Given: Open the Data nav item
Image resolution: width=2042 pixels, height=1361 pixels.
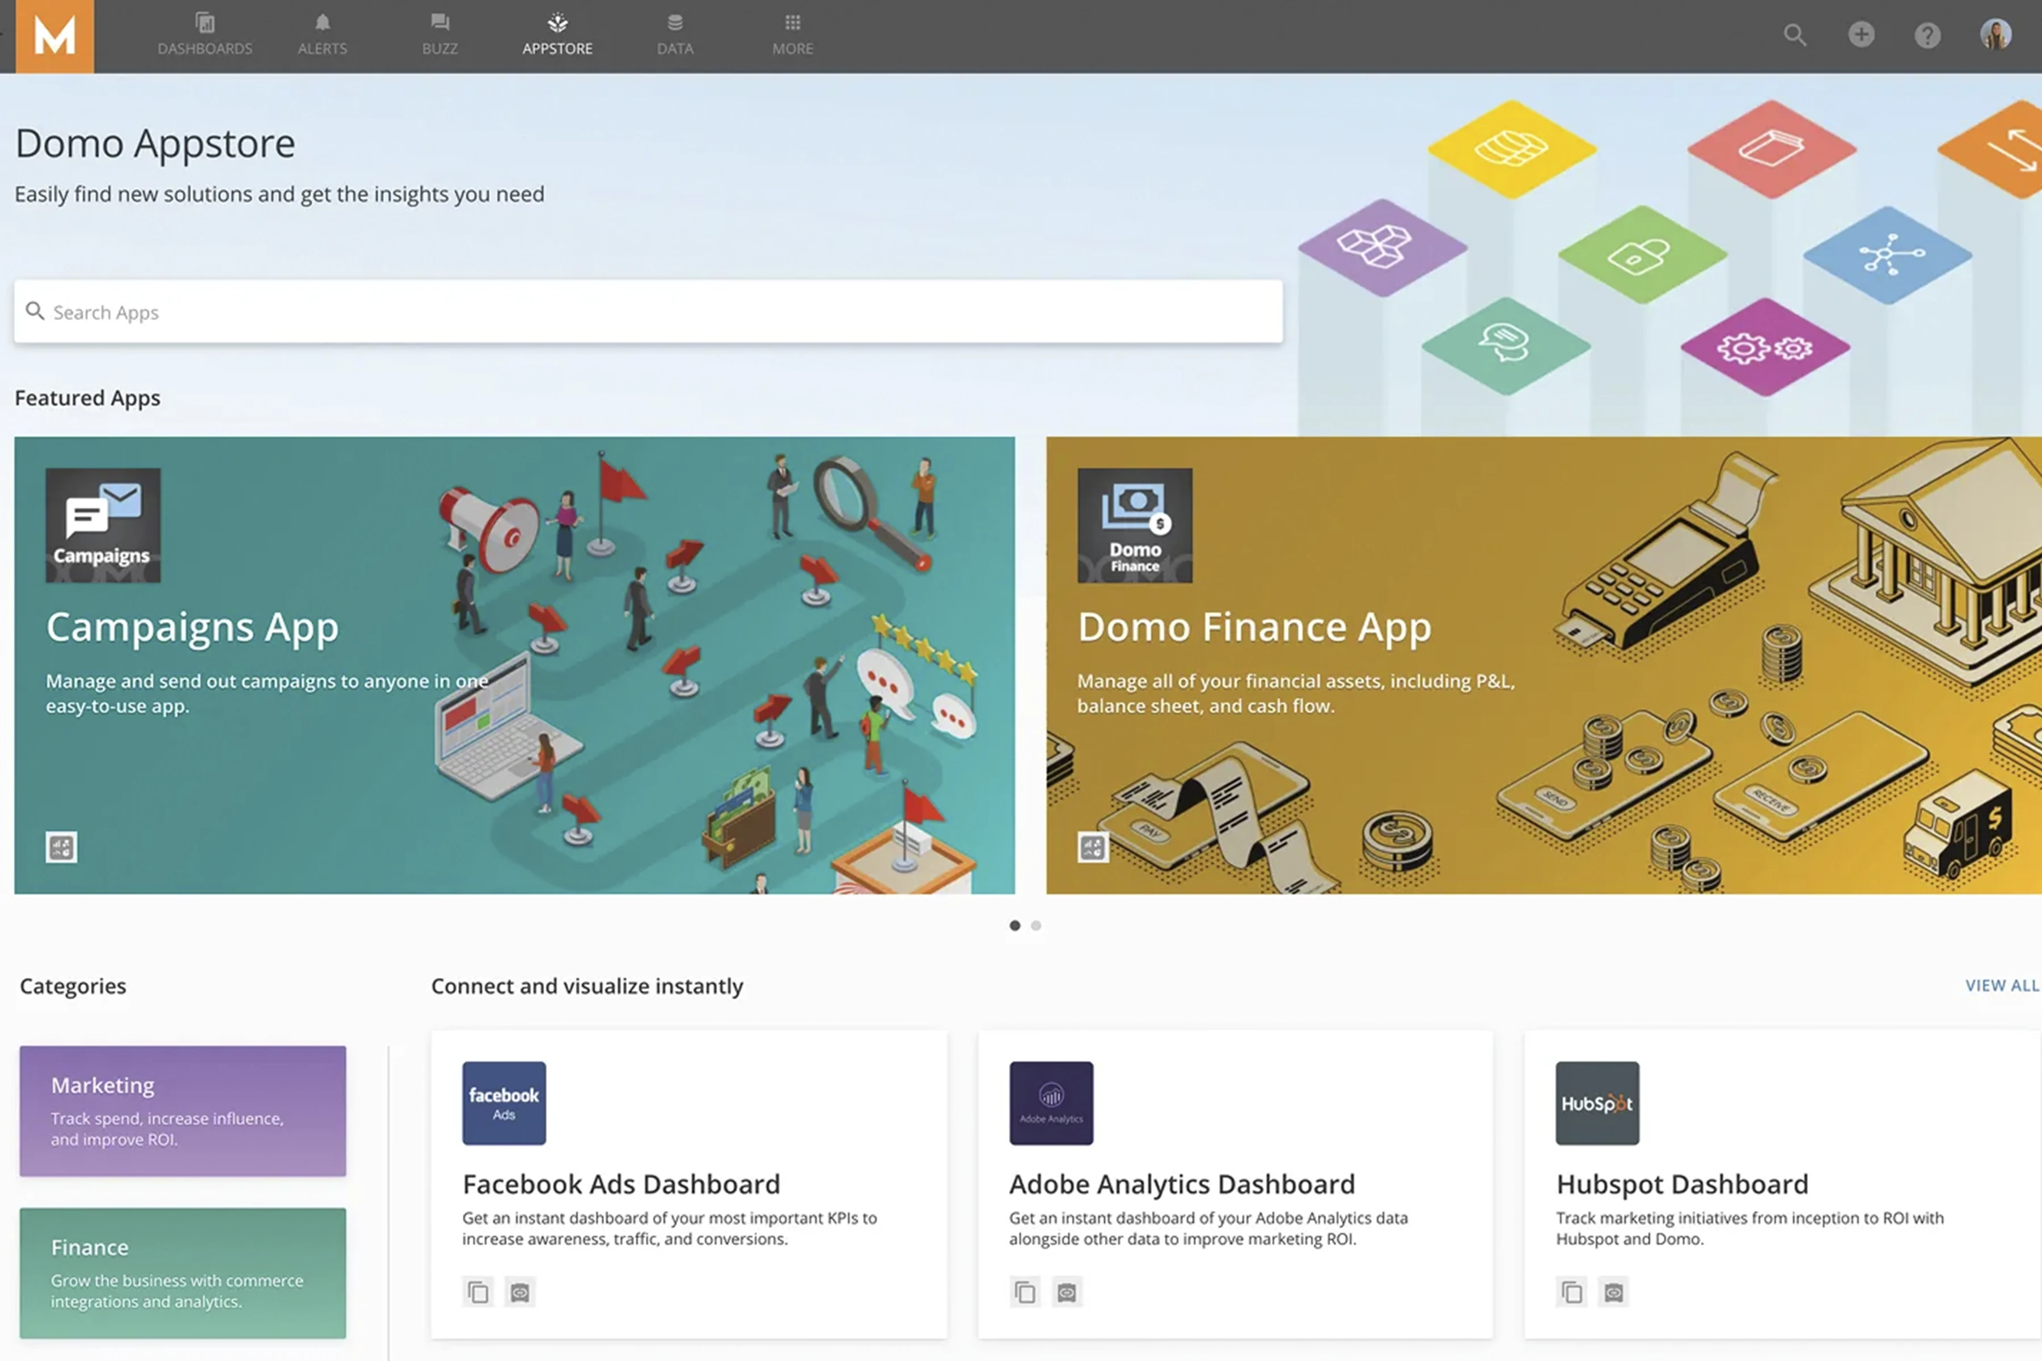Looking at the screenshot, I should click(675, 36).
